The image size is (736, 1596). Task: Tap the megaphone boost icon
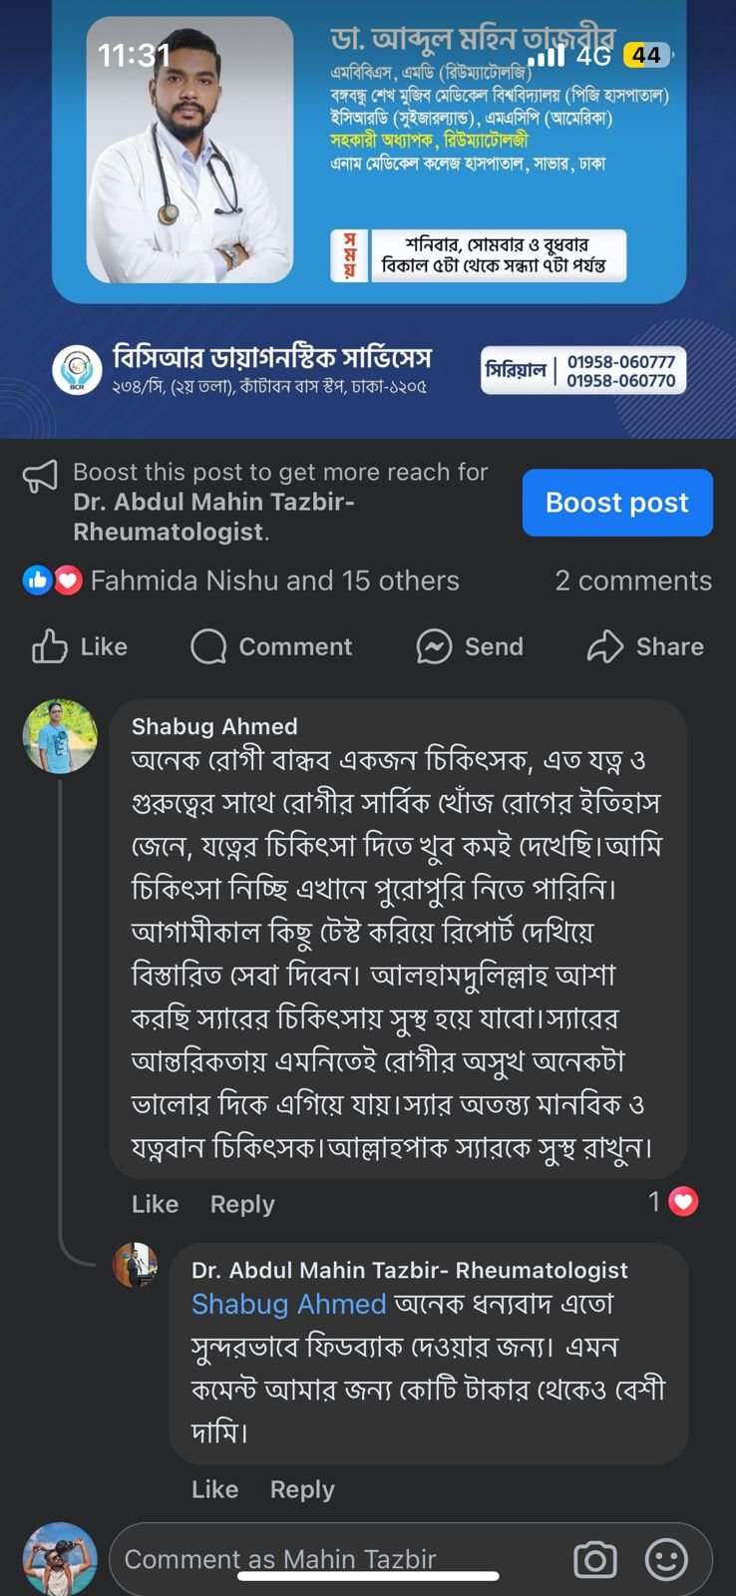coord(40,477)
